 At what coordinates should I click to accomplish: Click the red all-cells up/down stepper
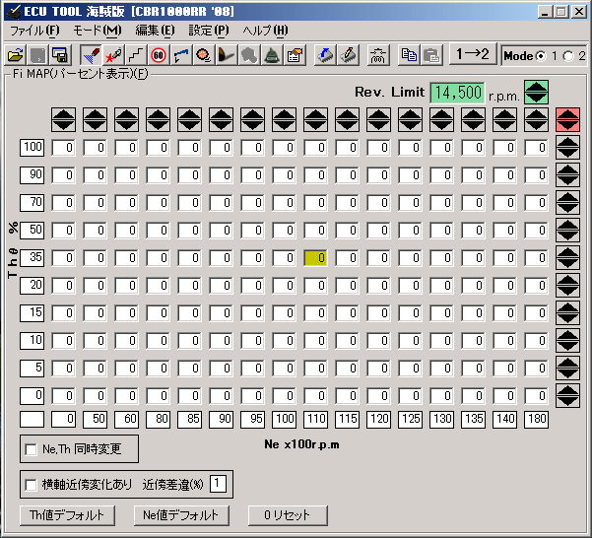567,119
